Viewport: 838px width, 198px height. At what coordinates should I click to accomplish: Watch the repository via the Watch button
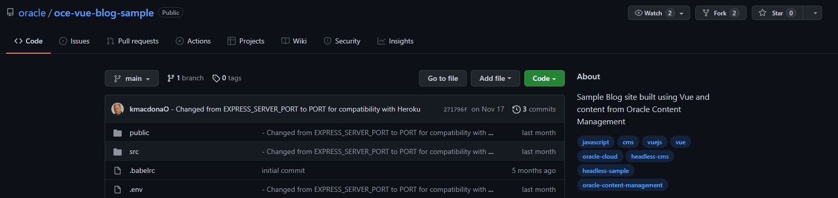[x=659, y=13]
